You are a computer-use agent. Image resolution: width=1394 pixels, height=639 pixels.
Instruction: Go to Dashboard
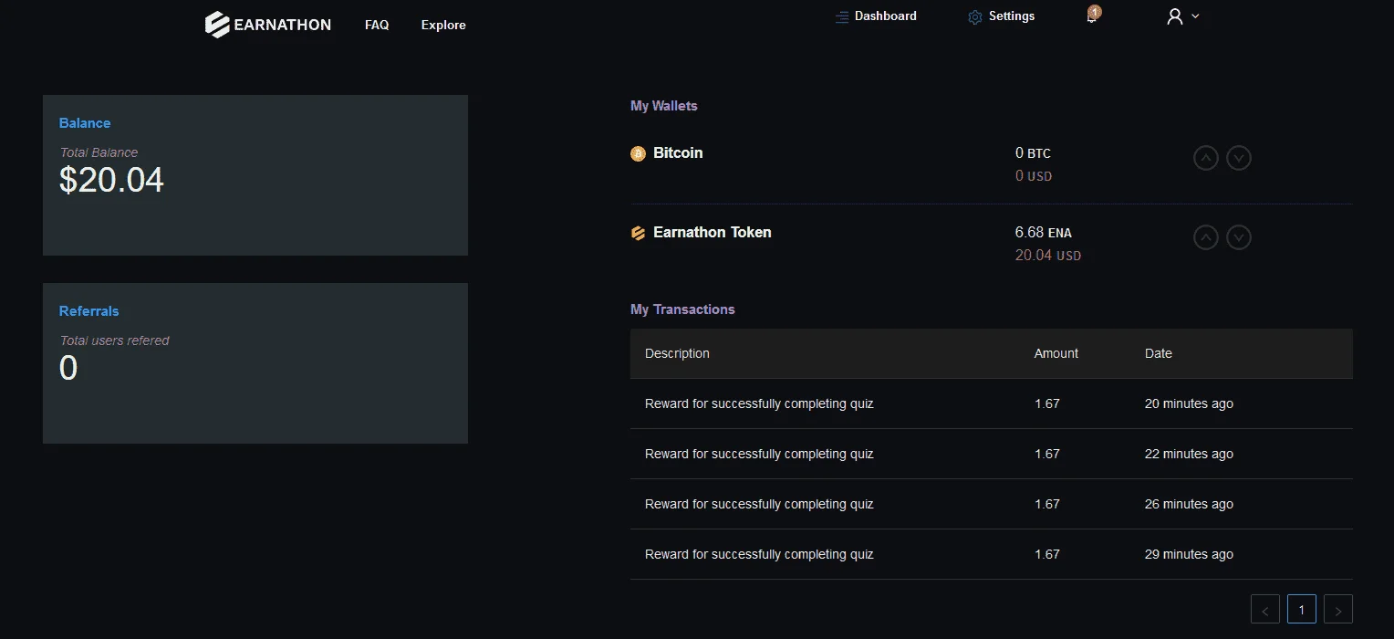(885, 16)
